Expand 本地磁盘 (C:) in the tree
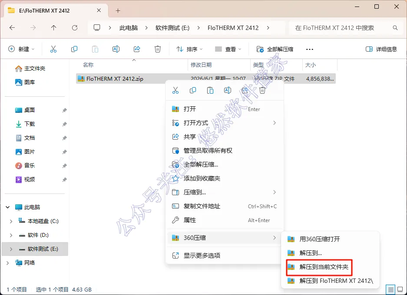Viewport: 407px width, 295px height. [x=11, y=221]
